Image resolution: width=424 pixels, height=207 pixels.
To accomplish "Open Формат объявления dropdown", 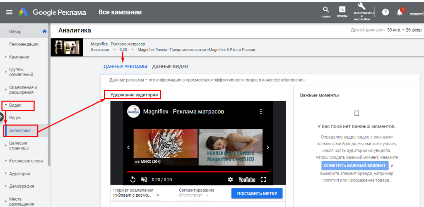I will pos(136,195).
